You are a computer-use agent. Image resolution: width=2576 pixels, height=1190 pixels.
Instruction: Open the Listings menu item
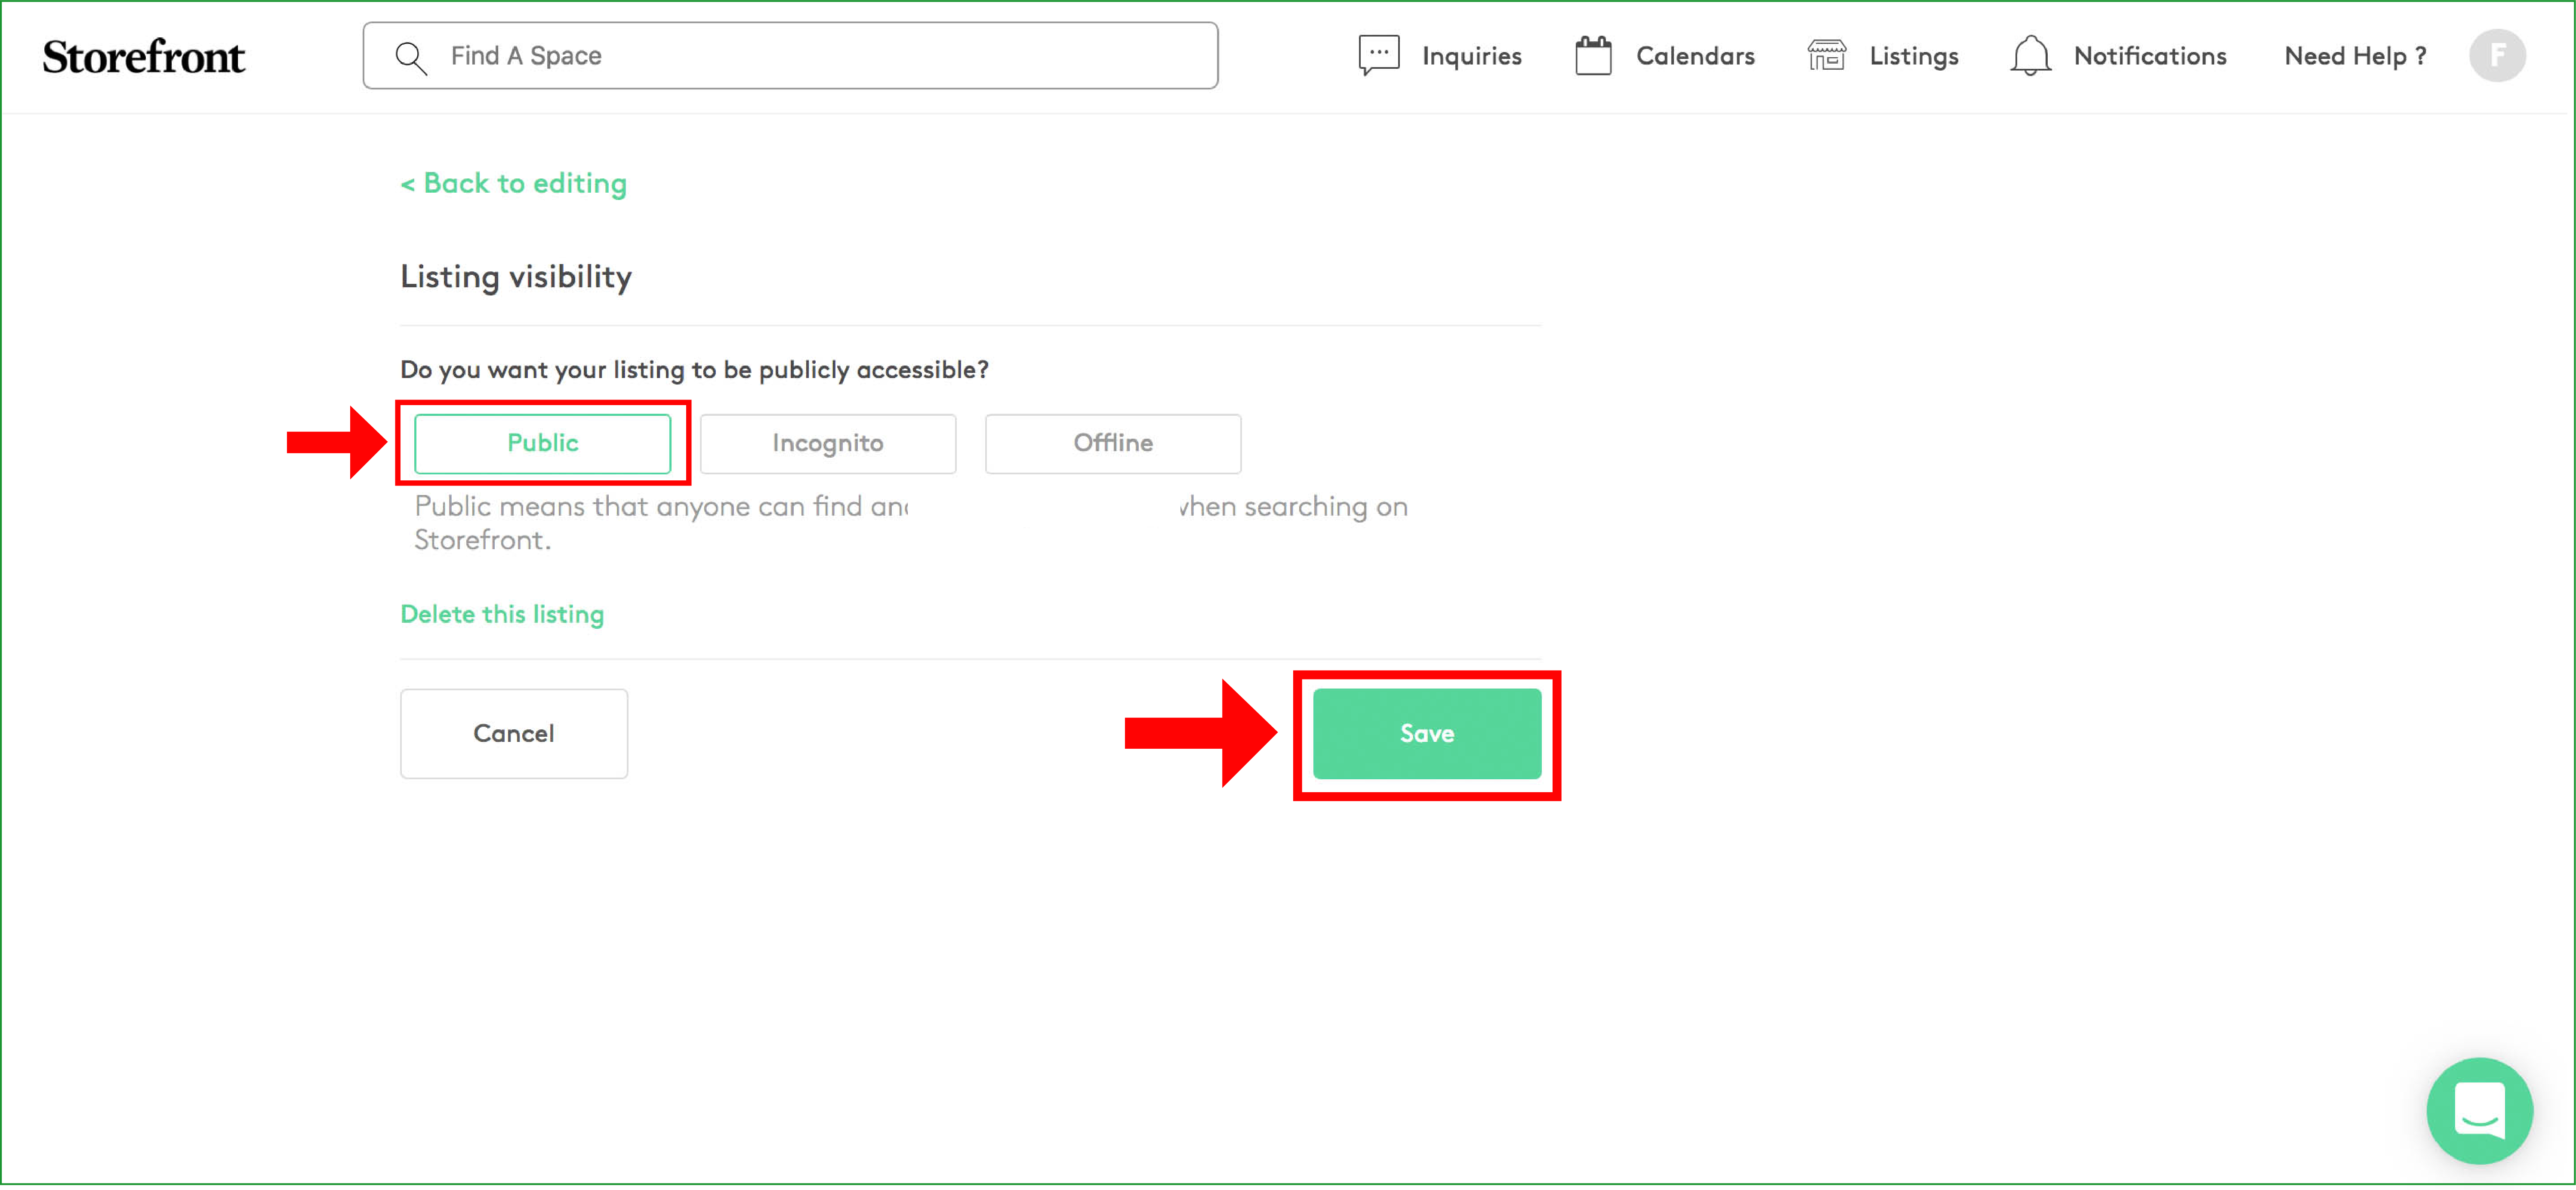[x=1913, y=56]
